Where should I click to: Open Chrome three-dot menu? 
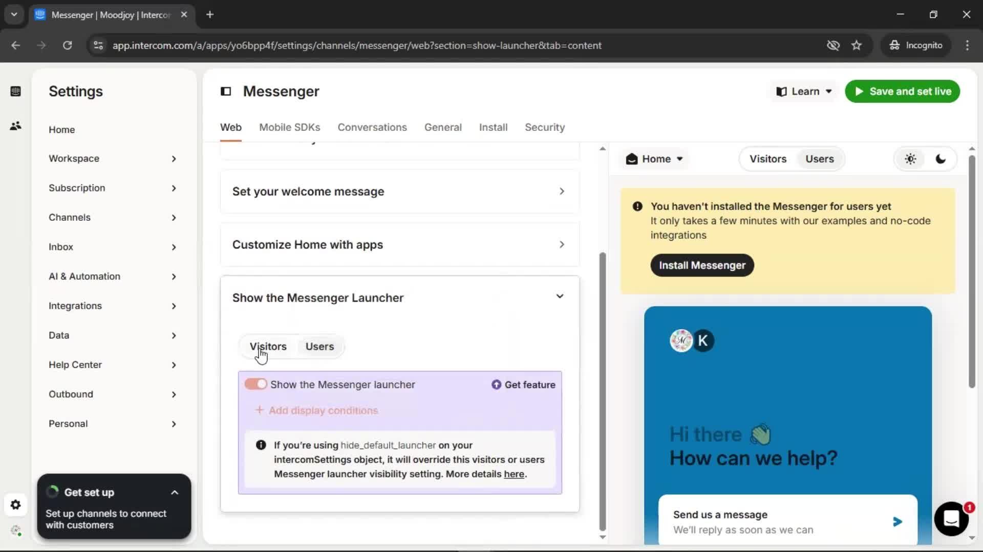click(967, 45)
